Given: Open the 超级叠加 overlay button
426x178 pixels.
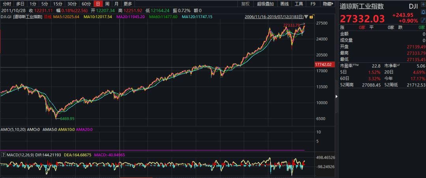Looking at the screenshot, I should [265, 4].
